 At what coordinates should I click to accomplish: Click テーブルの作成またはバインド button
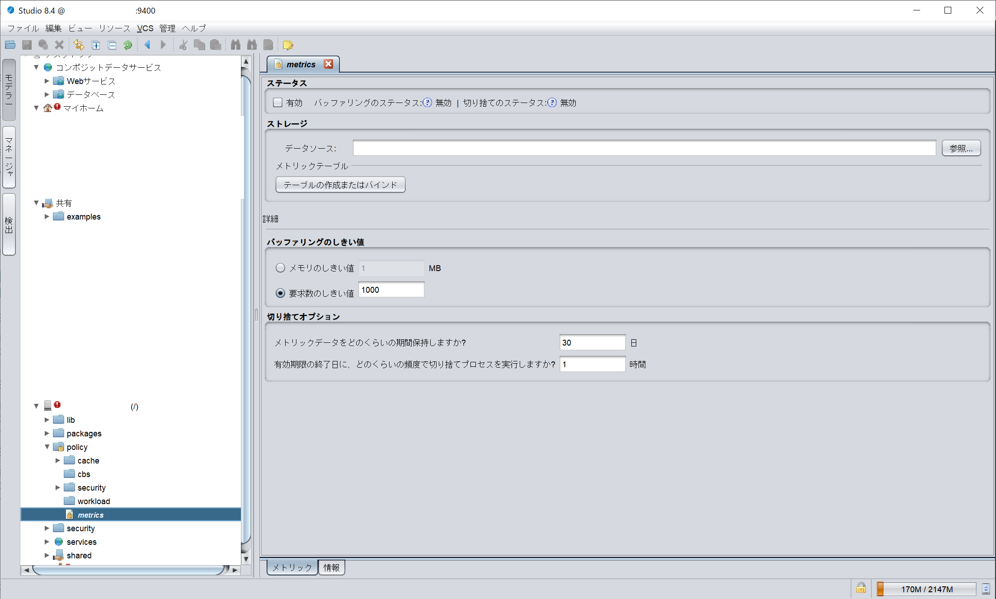340,185
